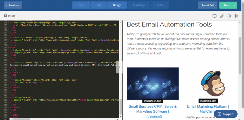Click the Support help button

[x=226, y=114]
